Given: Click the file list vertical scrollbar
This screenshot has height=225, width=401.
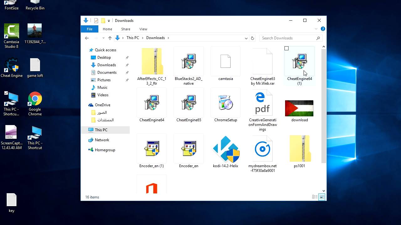Looking at the screenshot, I should 324,106.
